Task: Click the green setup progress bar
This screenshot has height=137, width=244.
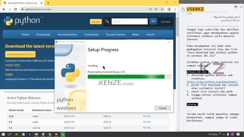Action: click(x=130, y=77)
